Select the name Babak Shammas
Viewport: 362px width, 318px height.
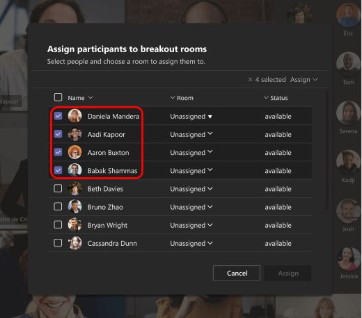112,171
